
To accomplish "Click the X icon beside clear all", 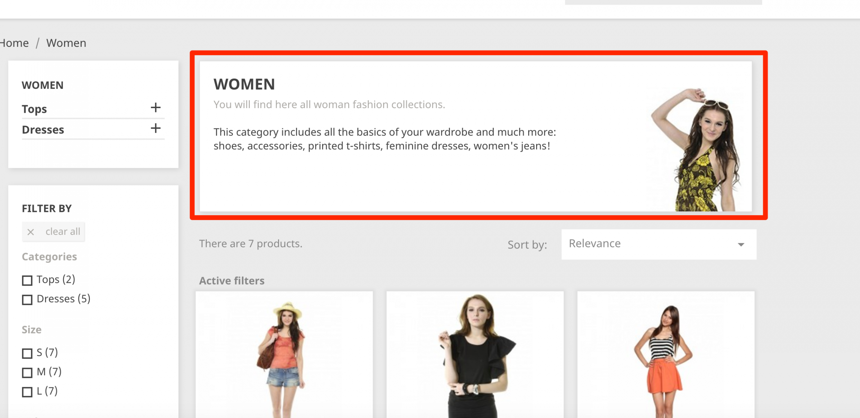I will [31, 232].
